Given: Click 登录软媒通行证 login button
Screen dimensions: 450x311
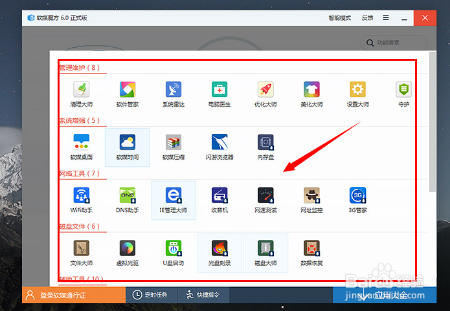Looking at the screenshot, I should click(74, 295).
